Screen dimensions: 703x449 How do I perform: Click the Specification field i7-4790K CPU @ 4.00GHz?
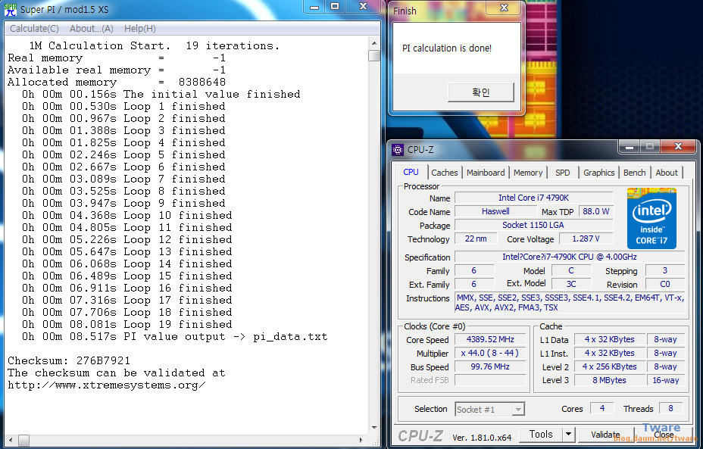(570, 257)
